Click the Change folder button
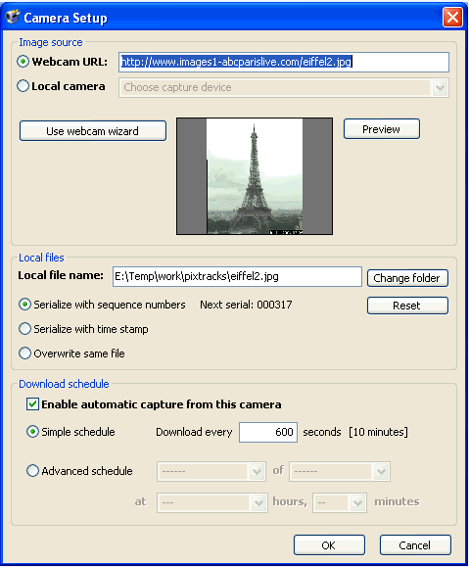This screenshot has width=469, height=567. [x=407, y=278]
